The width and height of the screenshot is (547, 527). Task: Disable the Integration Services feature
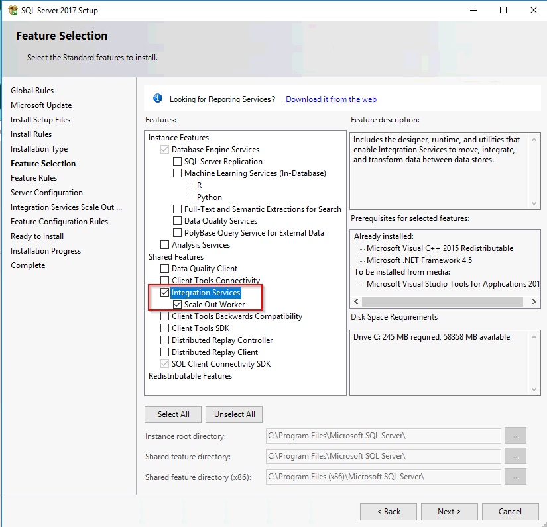click(164, 292)
